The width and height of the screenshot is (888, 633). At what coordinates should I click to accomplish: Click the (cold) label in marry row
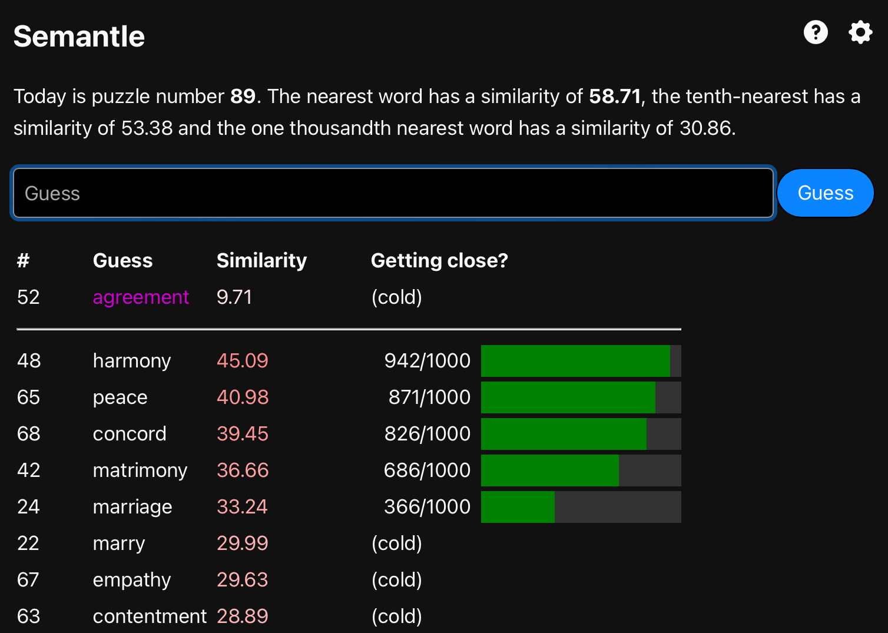(397, 543)
